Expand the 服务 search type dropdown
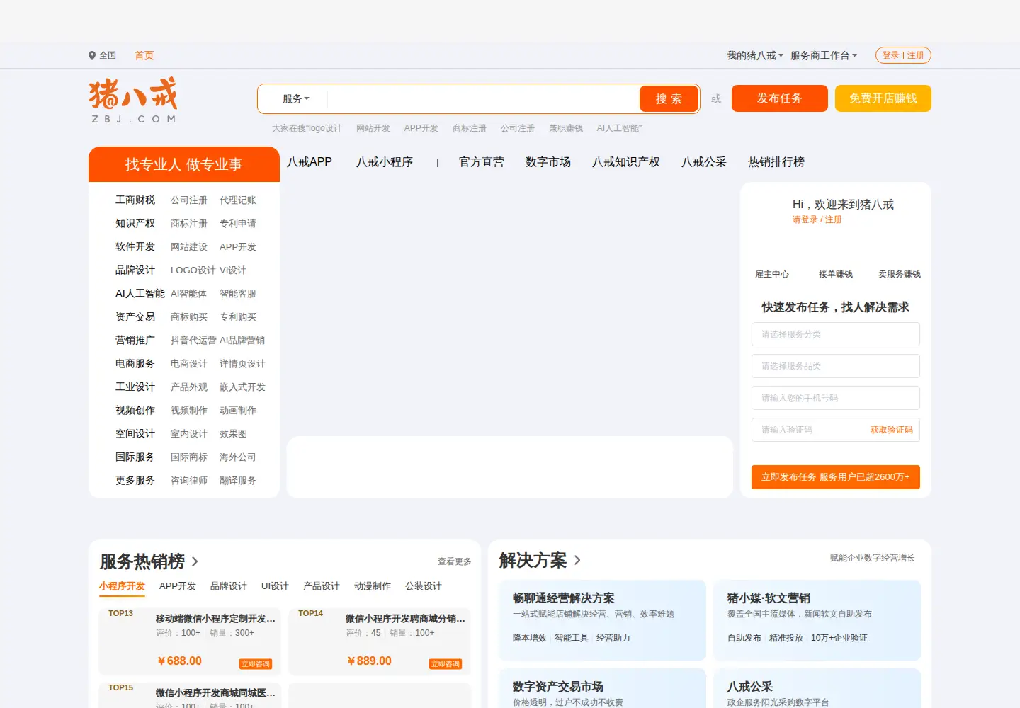 point(295,98)
